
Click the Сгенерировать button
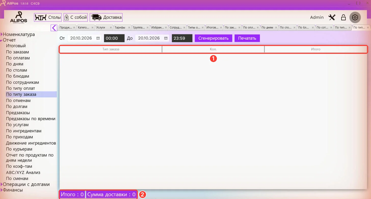pos(214,38)
